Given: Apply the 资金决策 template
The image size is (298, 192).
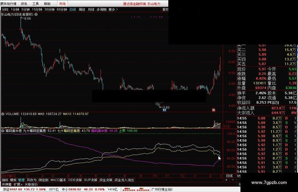Looking at the screenshot, I should [106, 180].
